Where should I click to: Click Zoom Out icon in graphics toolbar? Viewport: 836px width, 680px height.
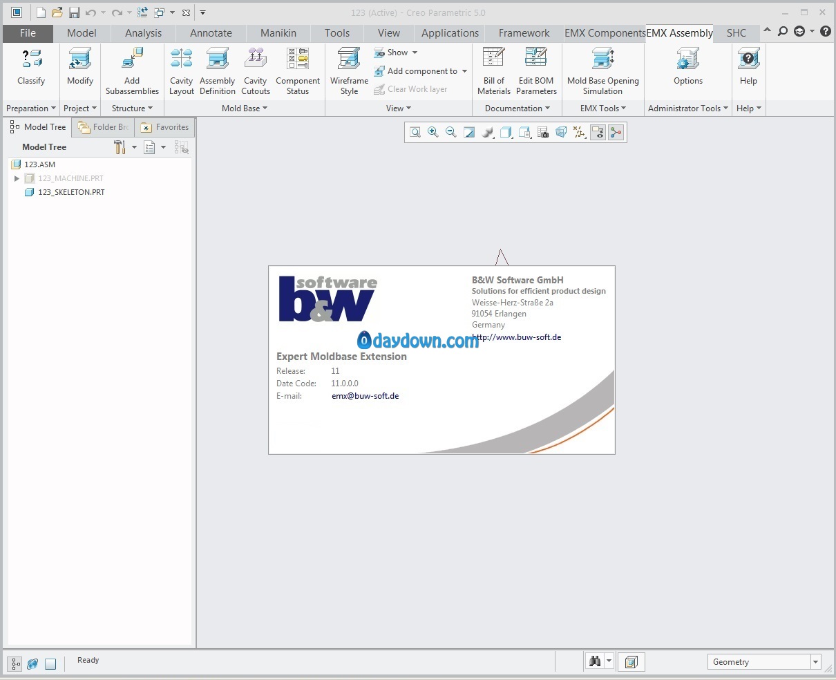pos(451,132)
